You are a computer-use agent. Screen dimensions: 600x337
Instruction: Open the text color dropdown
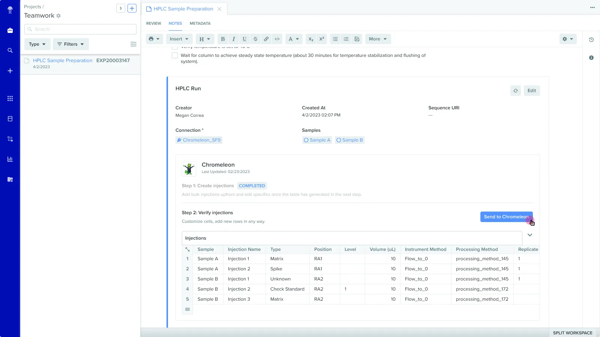[294, 39]
